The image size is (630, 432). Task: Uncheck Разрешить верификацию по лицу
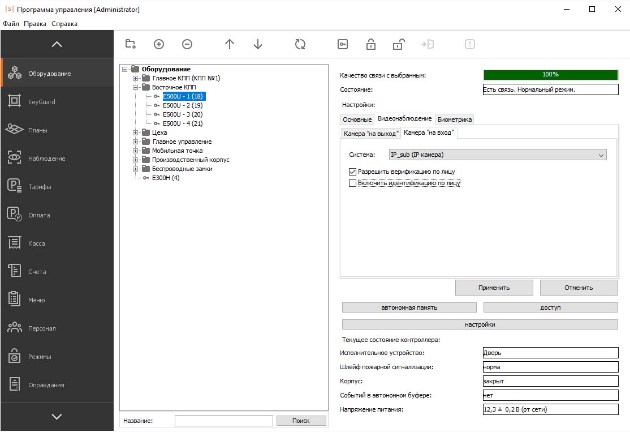tap(353, 172)
